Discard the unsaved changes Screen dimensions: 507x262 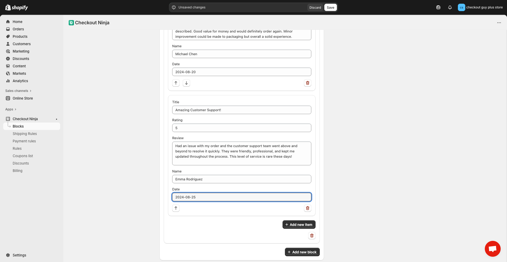tap(315, 7)
